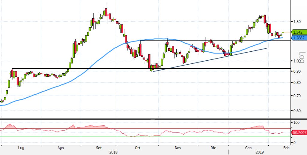Click the 1.50 price axis label
Image resolution: width=307 pixels, height=155 pixels.
[298, 22]
